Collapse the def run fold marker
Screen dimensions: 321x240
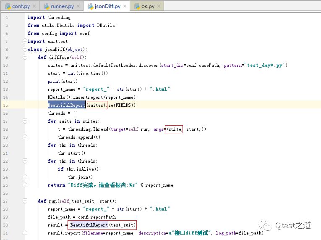[x=25, y=201]
